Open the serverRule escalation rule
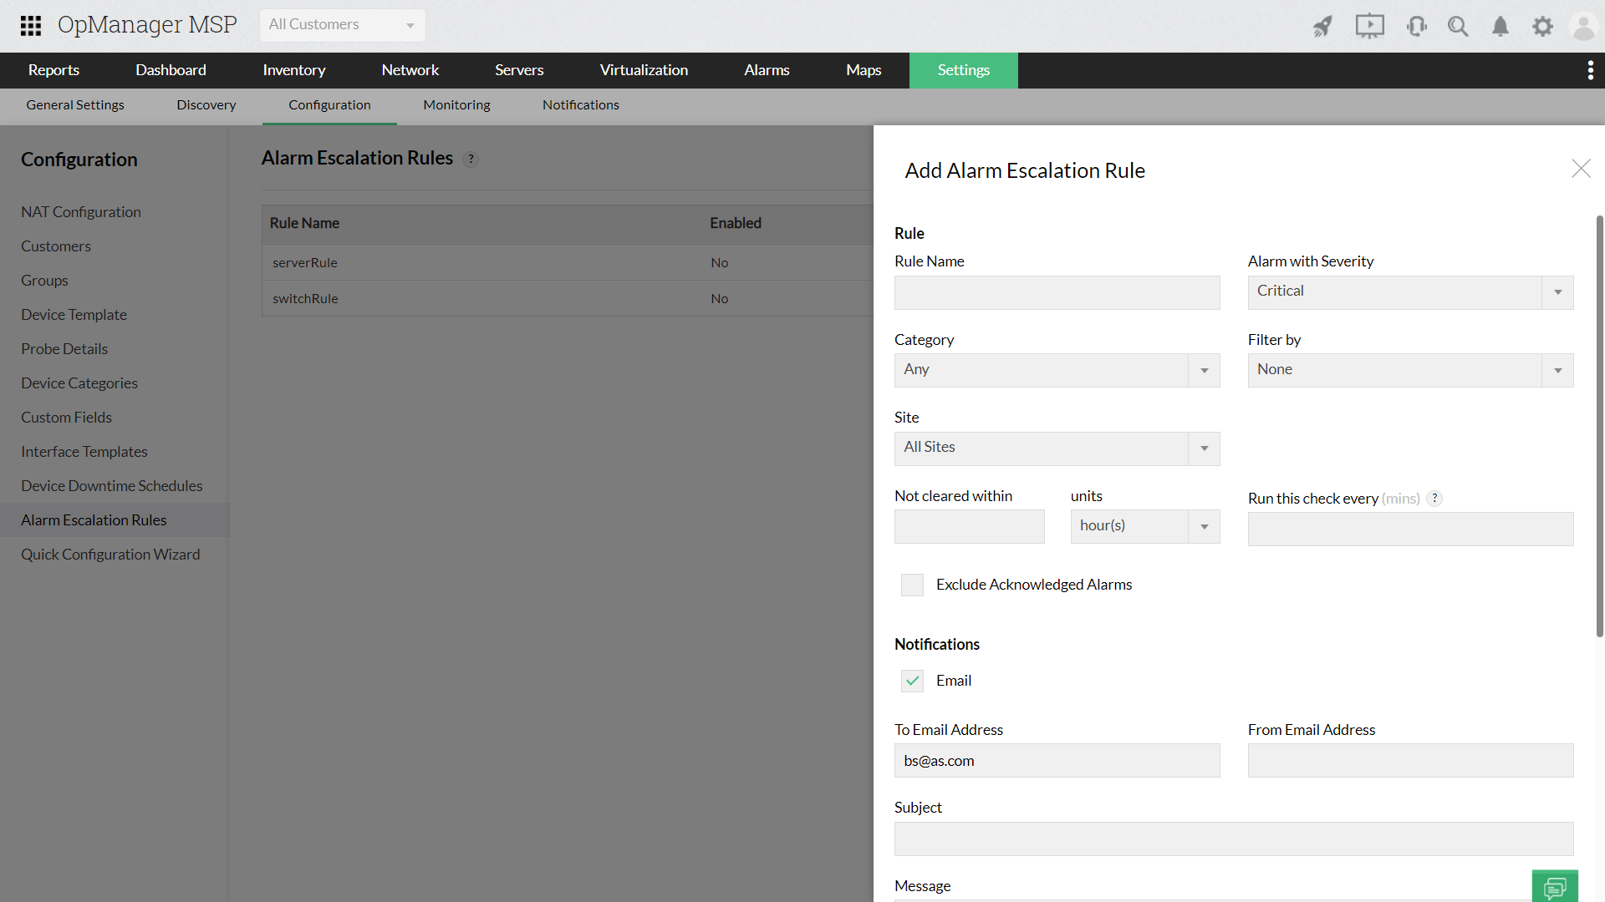Image resolution: width=1605 pixels, height=902 pixels. [305, 262]
